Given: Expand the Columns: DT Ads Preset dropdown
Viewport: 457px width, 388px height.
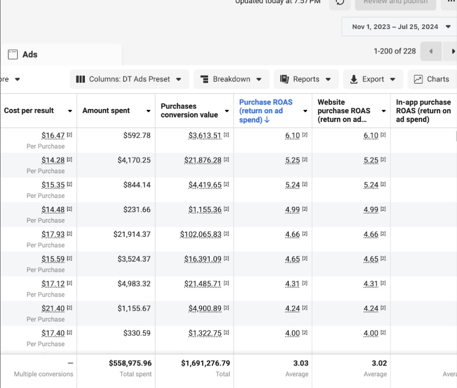Looking at the screenshot, I should pos(179,79).
